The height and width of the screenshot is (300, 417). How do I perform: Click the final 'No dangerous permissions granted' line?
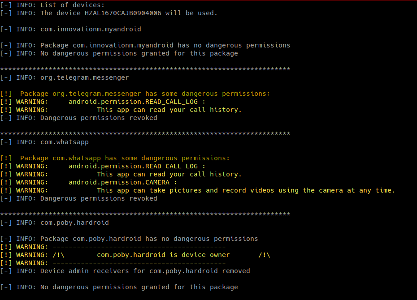119,287
